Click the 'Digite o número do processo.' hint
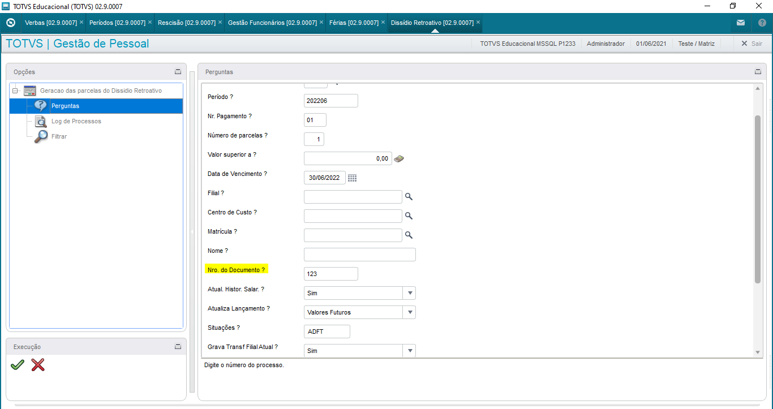Viewport: 773px width, 409px height. tap(244, 365)
